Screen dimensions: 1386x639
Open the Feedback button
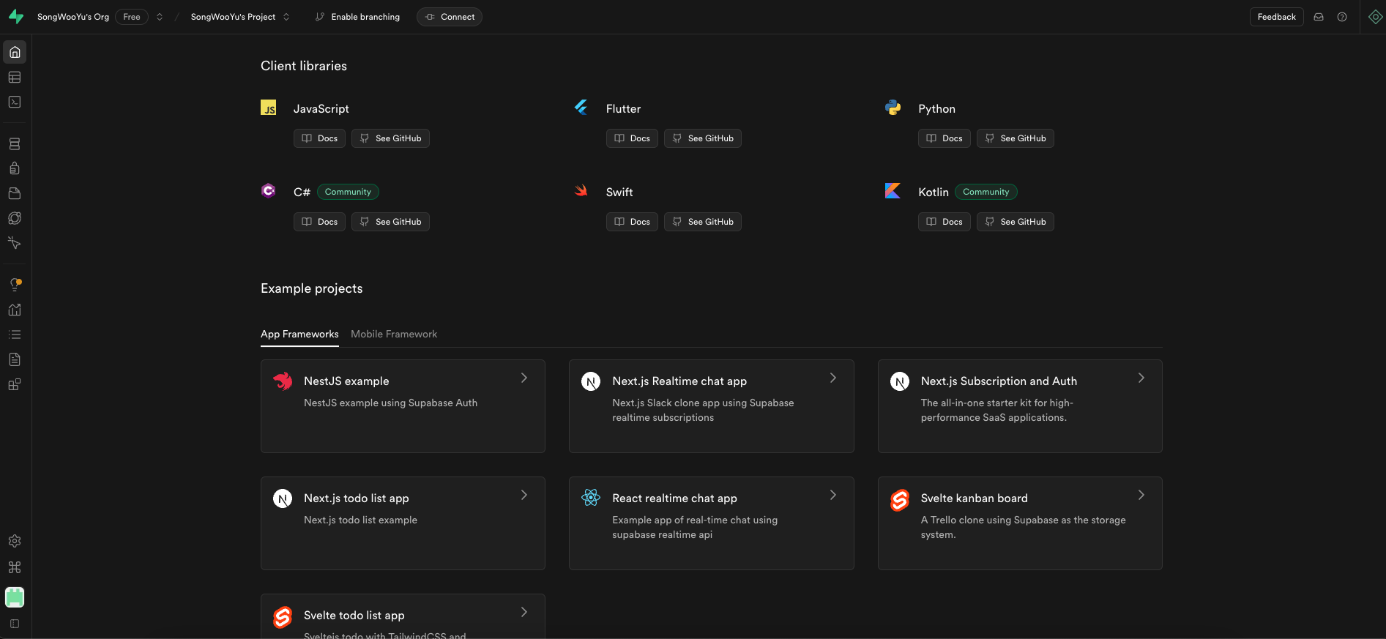coord(1276,17)
